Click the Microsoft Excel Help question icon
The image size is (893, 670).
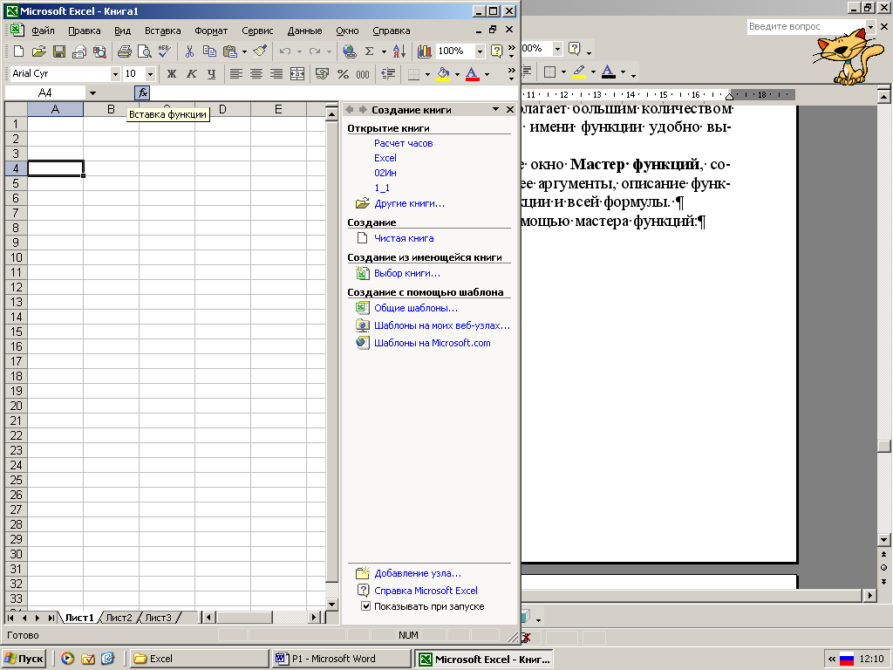pyautogui.click(x=496, y=51)
